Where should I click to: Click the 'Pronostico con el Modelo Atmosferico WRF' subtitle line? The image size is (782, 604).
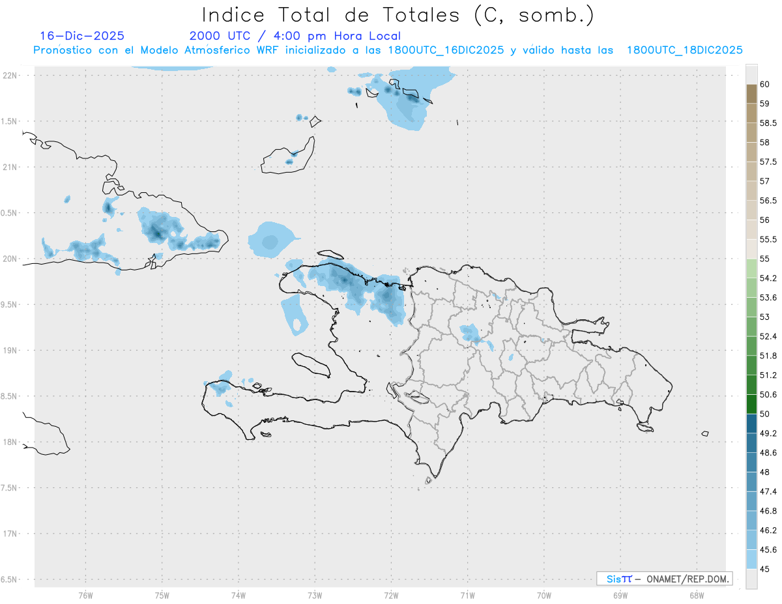pyautogui.click(x=388, y=50)
